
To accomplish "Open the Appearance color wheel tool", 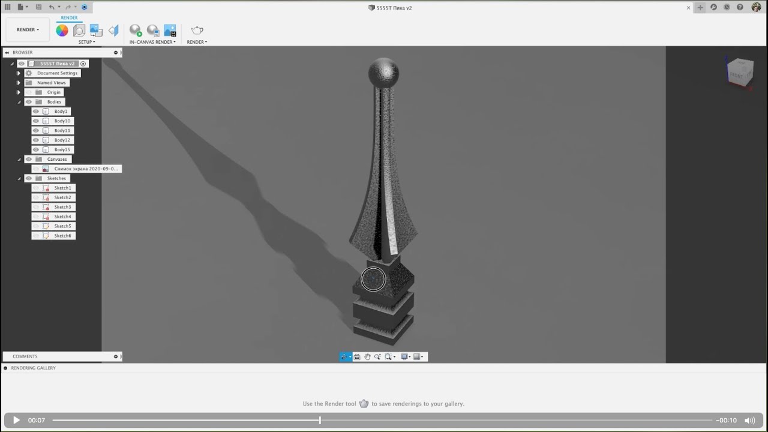I will [62, 31].
